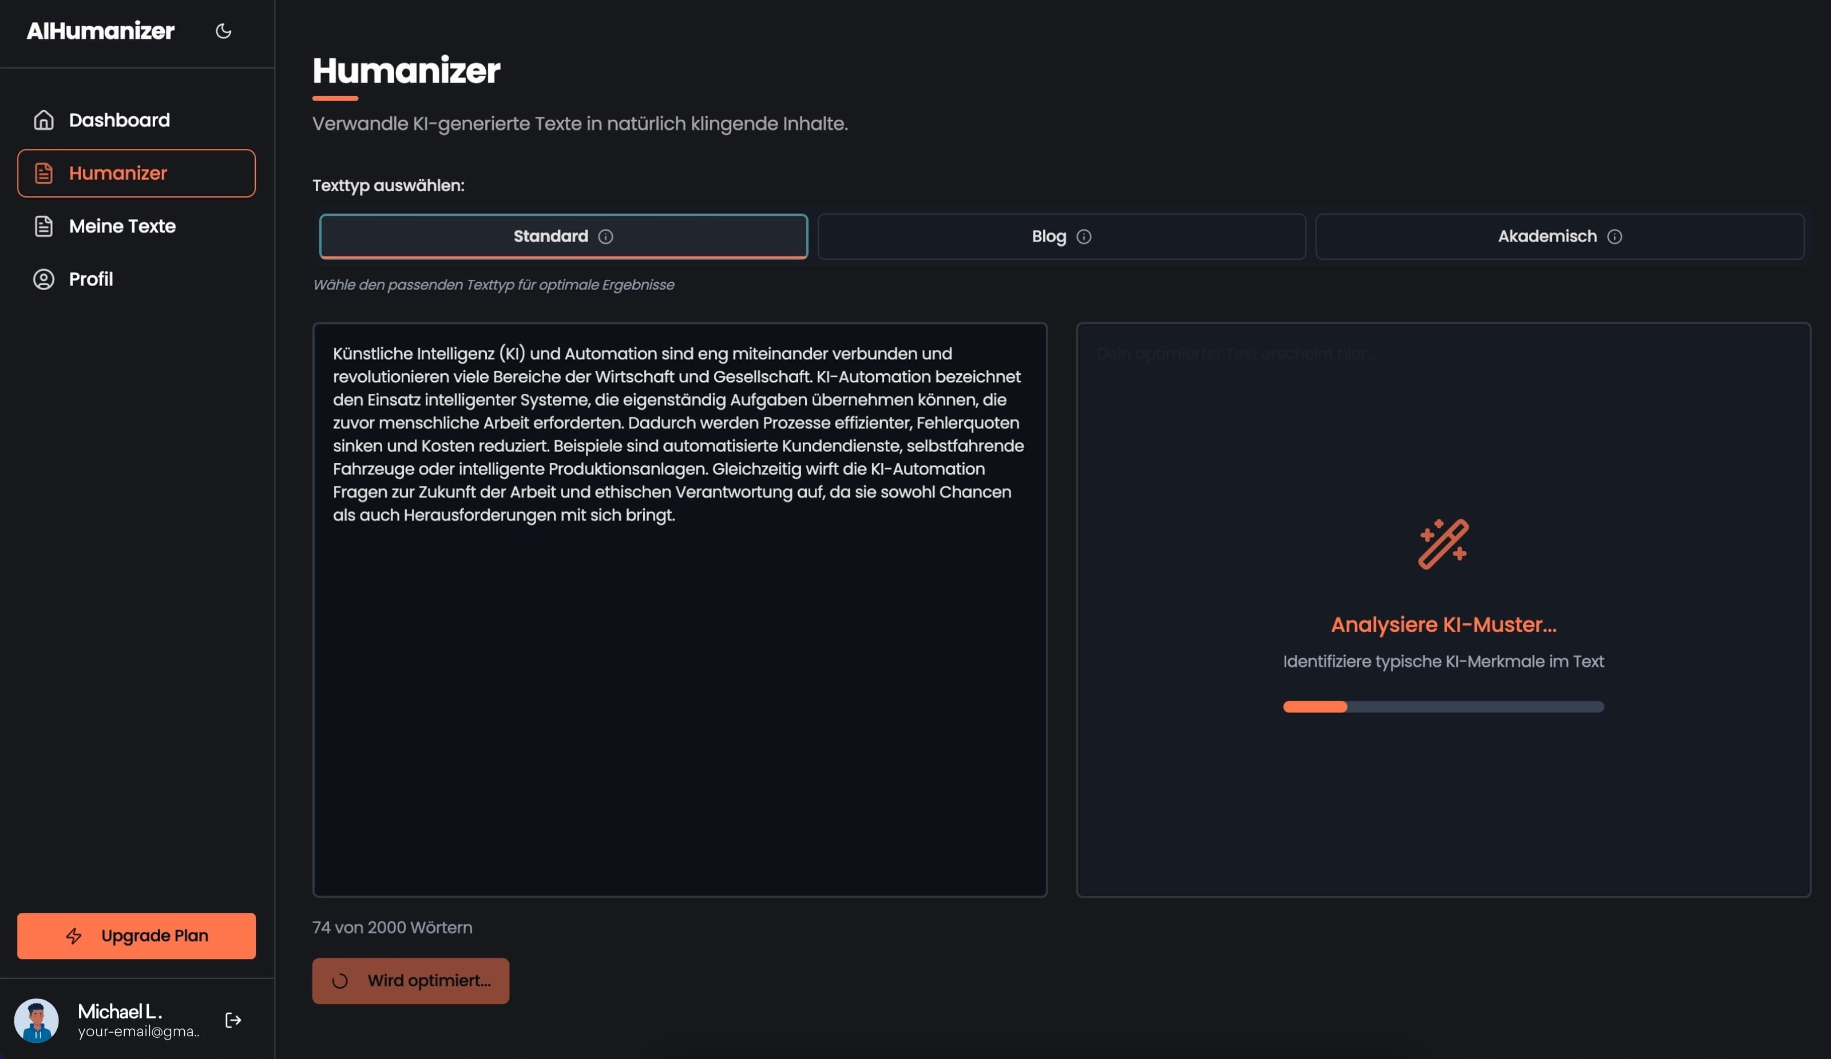This screenshot has width=1831, height=1059.
Task: Click the Meine Texte file icon
Action: coord(43,226)
